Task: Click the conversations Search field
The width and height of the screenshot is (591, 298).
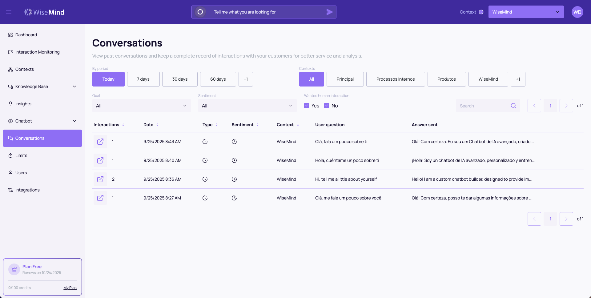Action: (x=483, y=106)
